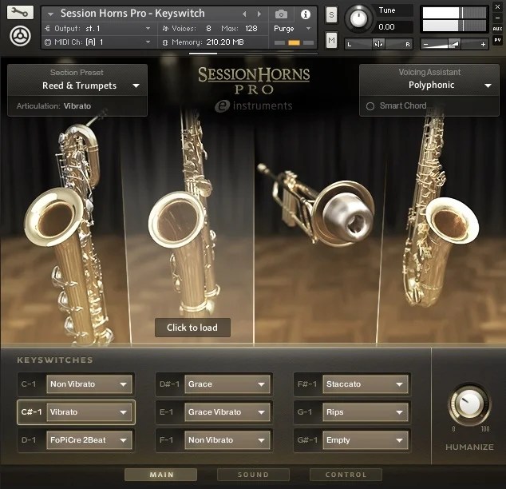Click the pan L-R slider

(x=378, y=44)
